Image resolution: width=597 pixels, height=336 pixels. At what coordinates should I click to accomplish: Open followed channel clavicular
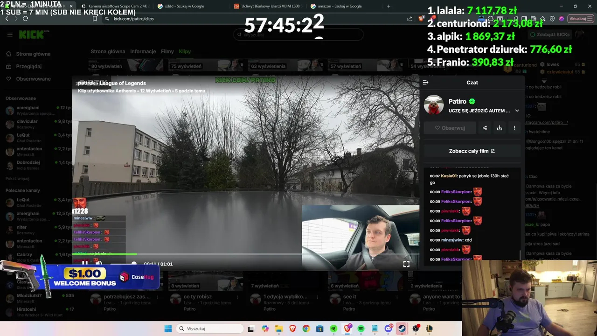click(x=38, y=124)
